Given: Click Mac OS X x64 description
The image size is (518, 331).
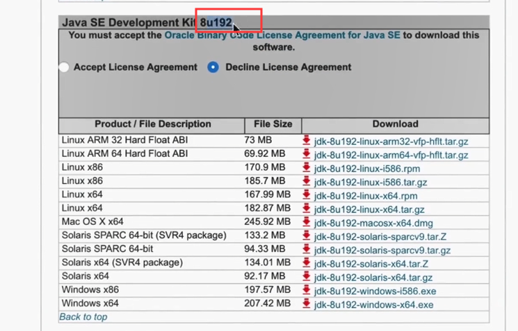Looking at the screenshot, I should (x=92, y=221).
